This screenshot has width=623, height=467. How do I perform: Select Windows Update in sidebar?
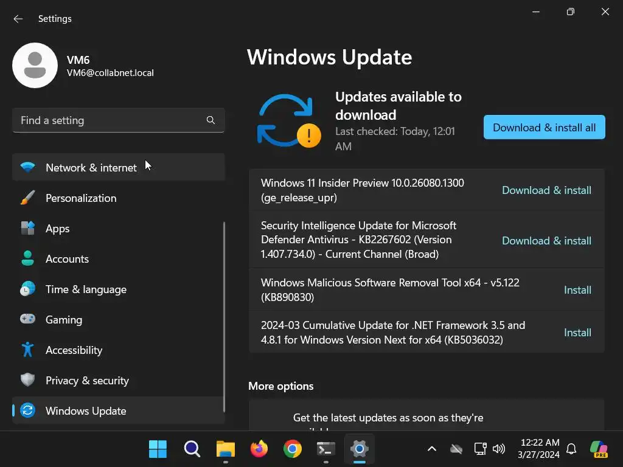[119, 410]
